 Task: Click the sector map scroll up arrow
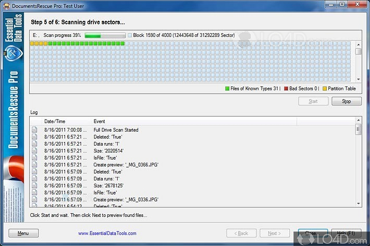coord(359,45)
